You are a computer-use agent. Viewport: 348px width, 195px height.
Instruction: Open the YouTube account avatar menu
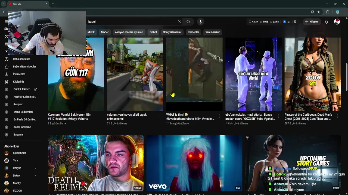pyautogui.click(x=337, y=22)
